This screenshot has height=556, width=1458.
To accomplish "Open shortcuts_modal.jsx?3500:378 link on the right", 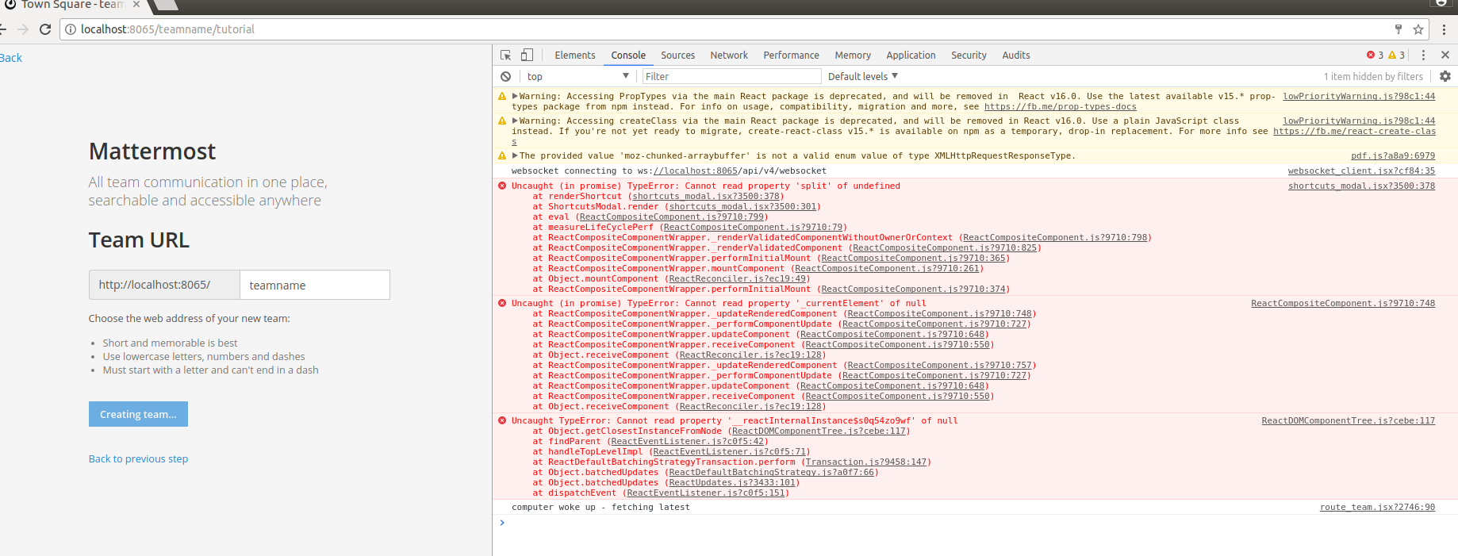I will pos(1361,186).
